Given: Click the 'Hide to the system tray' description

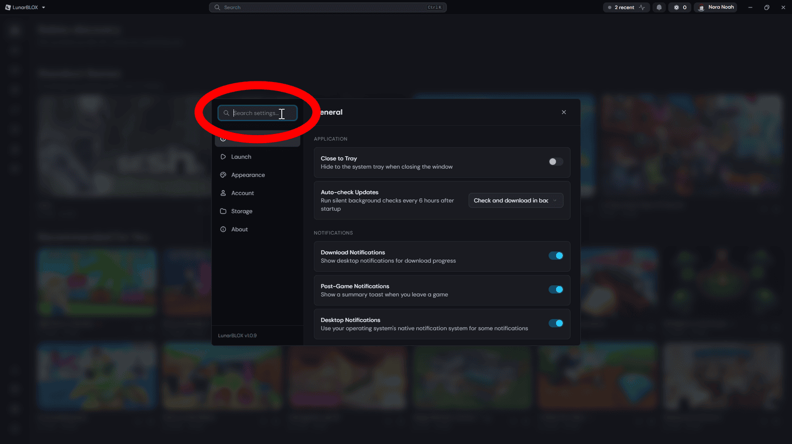Looking at the screenshot, I should click(x=386, y=167).
